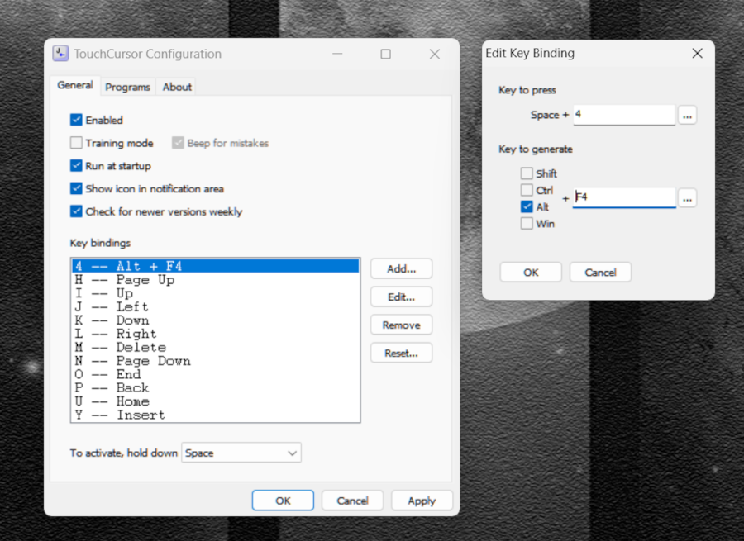This screenshot has width=744, height=541.
Task: Toggle Check for newer versions weekly
Action: click(76, 211)
